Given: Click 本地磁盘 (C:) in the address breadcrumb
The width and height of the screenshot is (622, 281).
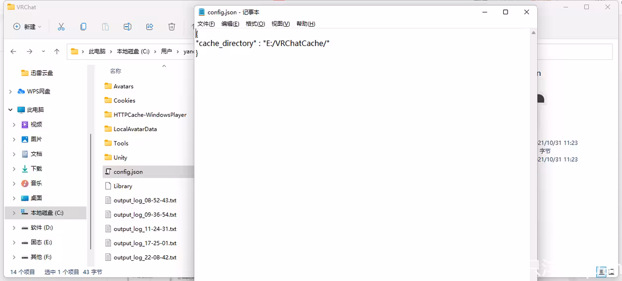Looking at the screenshot, I should [x=133, y=51].
